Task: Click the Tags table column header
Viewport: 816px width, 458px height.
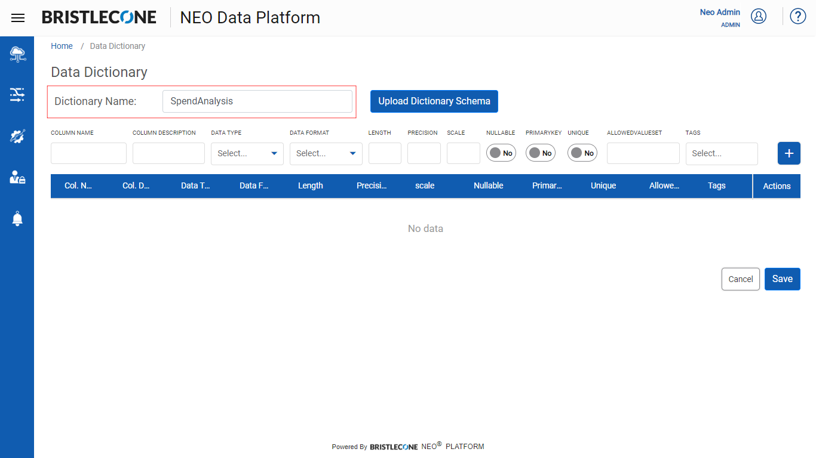Action: (x=717, y=185)
